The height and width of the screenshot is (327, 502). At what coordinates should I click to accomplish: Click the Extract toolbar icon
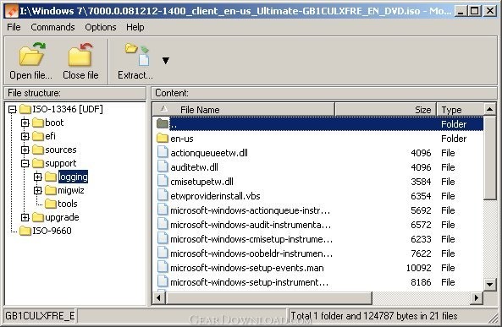(x=137, y=54)
